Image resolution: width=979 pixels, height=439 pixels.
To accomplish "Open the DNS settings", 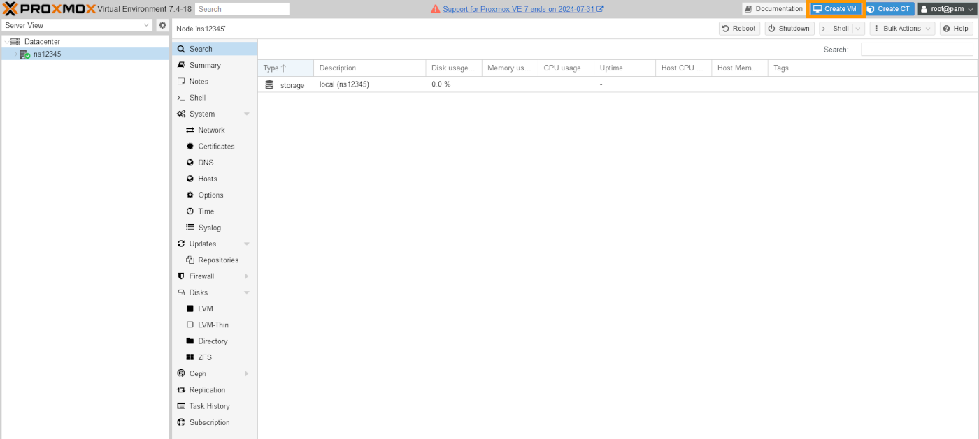I will 206,162.
